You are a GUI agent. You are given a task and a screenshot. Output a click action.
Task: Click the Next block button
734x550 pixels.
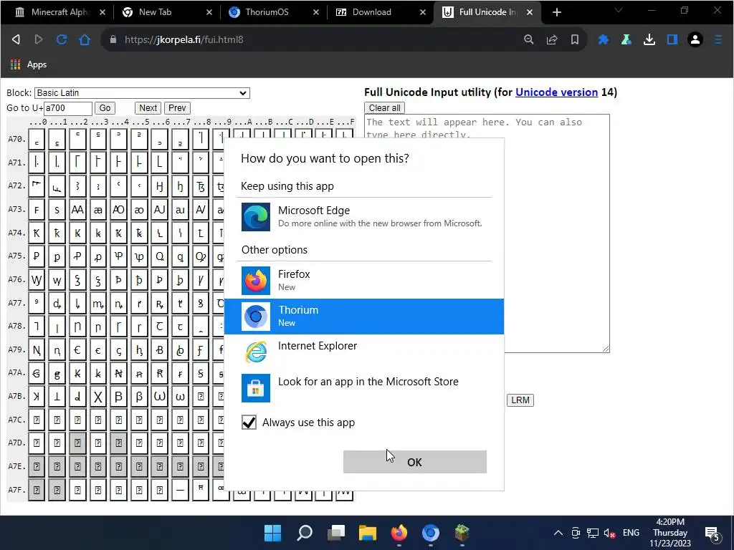tap(148, 108)
